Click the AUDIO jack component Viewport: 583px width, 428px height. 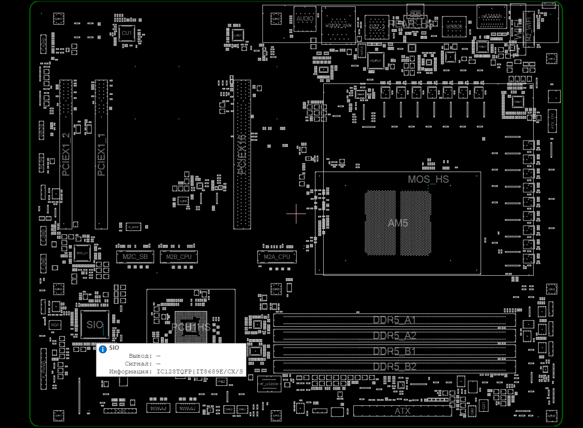click(305, 19)
